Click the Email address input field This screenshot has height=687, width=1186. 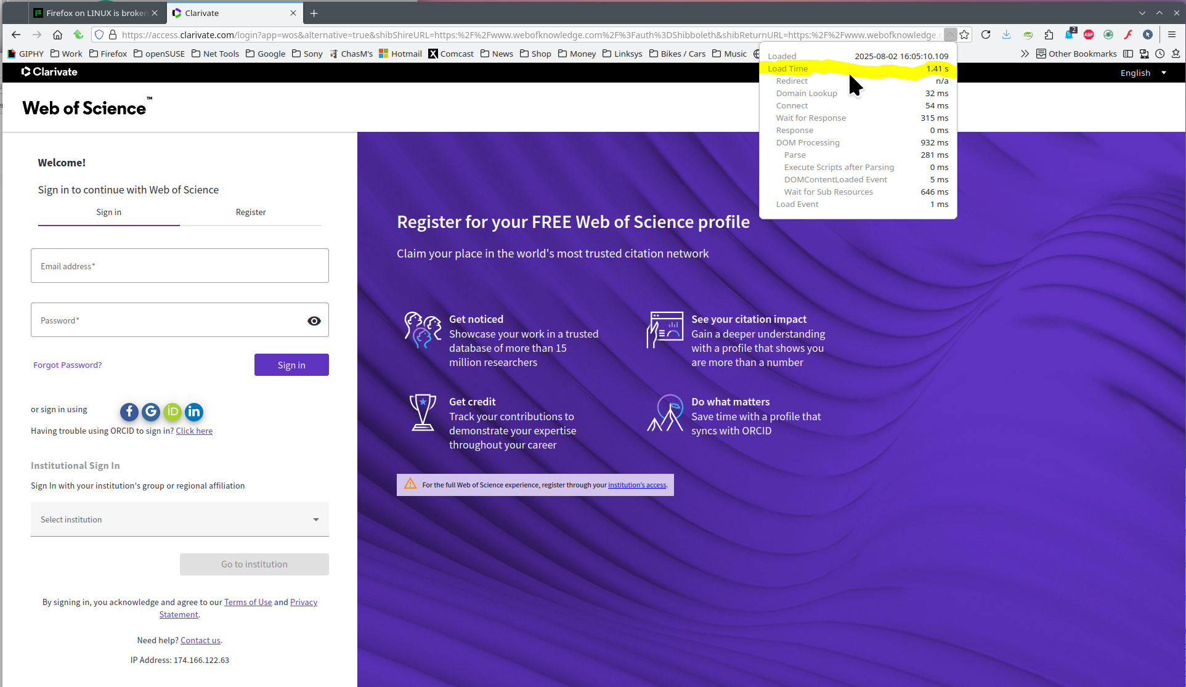[x=180, y=266]
